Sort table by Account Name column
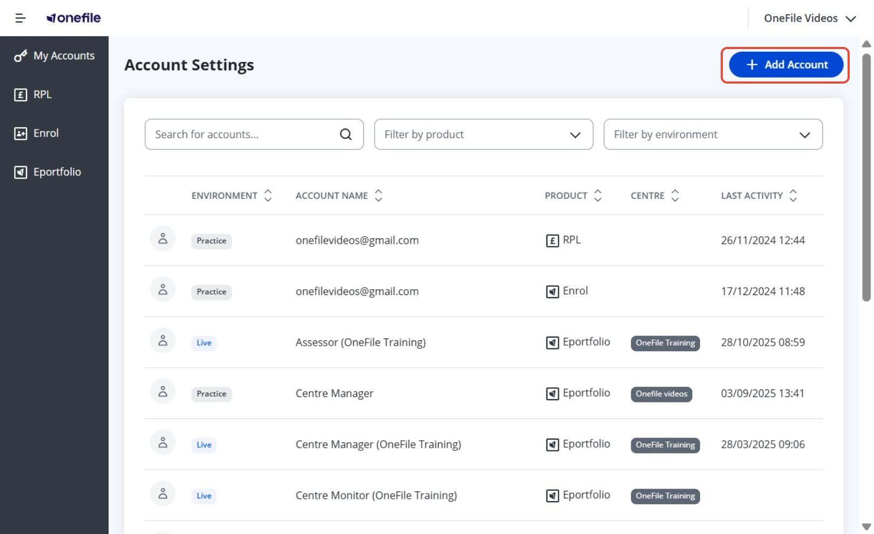 coord(378,196)
